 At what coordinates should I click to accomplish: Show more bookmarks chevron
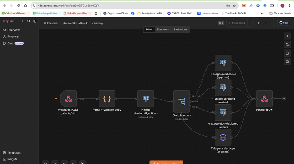point(262,13)
